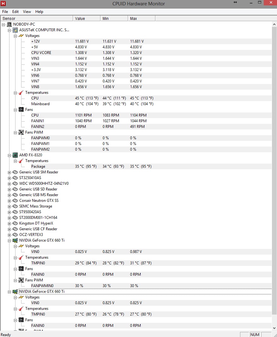Click the ASUSTeK Voltages lightning icon
Screen dimensions: 277x337
21,35
